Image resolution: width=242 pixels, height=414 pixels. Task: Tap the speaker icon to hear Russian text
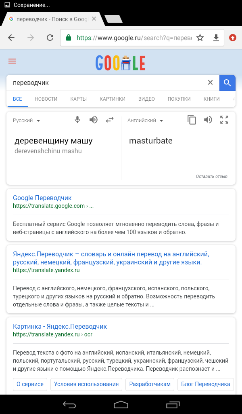click(x=93, y=120)
